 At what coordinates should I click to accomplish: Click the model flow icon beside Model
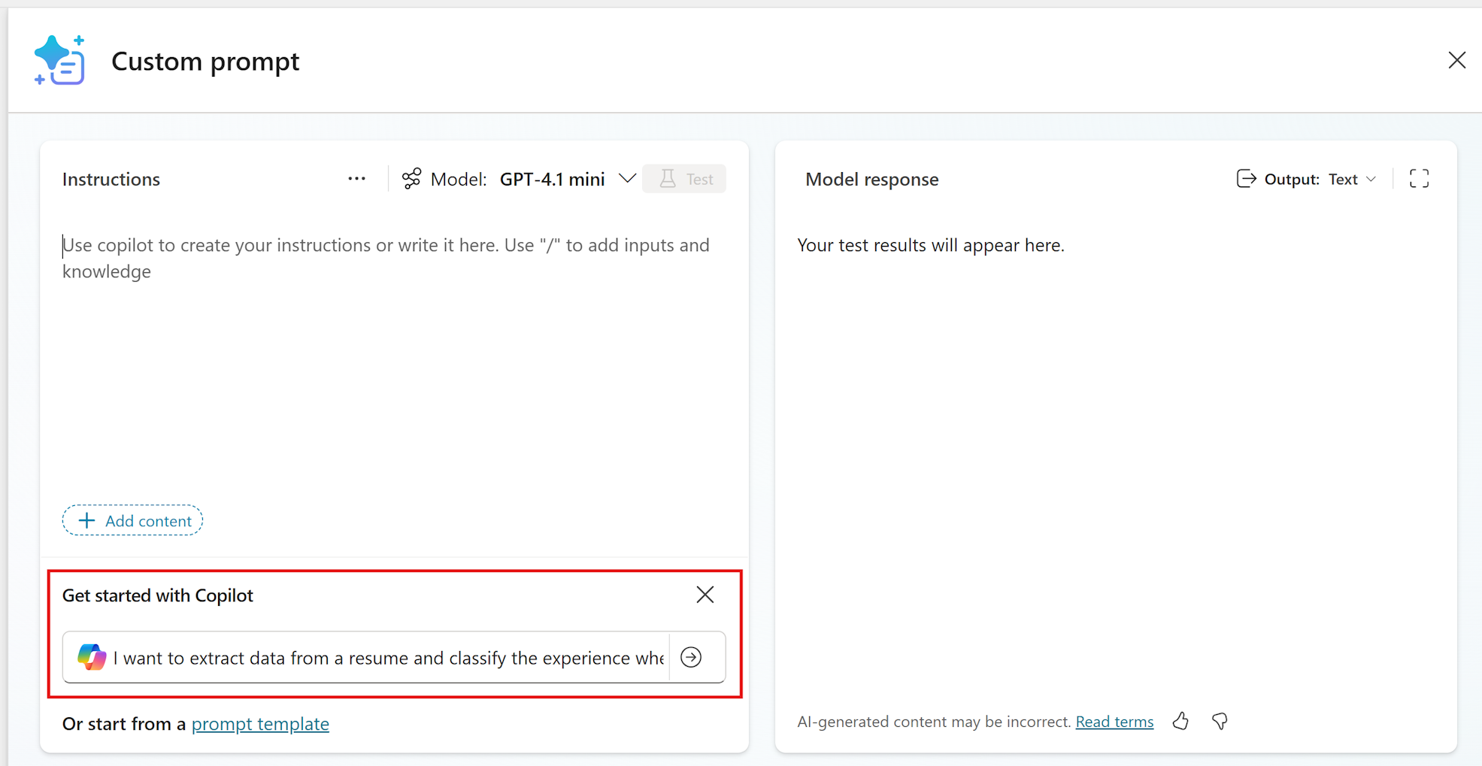(x=411, y=178)
